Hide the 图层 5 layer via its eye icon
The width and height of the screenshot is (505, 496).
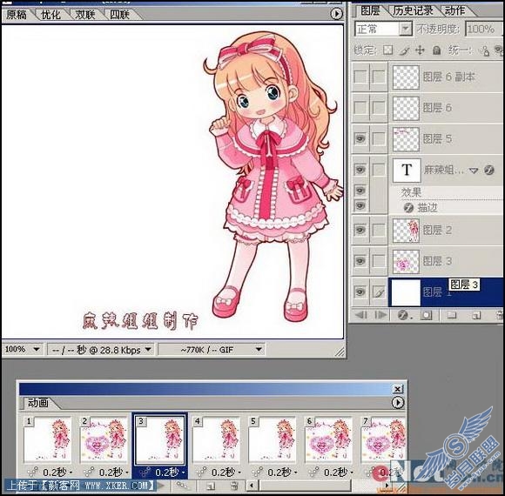tap(360, 138)
